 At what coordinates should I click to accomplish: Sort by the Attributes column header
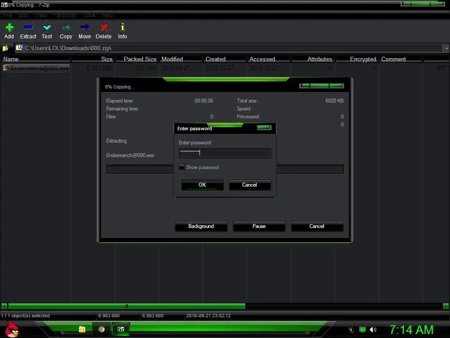(312, 59)
